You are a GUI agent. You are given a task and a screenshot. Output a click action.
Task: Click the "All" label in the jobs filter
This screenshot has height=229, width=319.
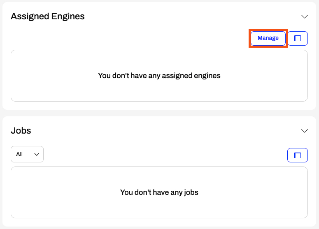tap(19, 155)
